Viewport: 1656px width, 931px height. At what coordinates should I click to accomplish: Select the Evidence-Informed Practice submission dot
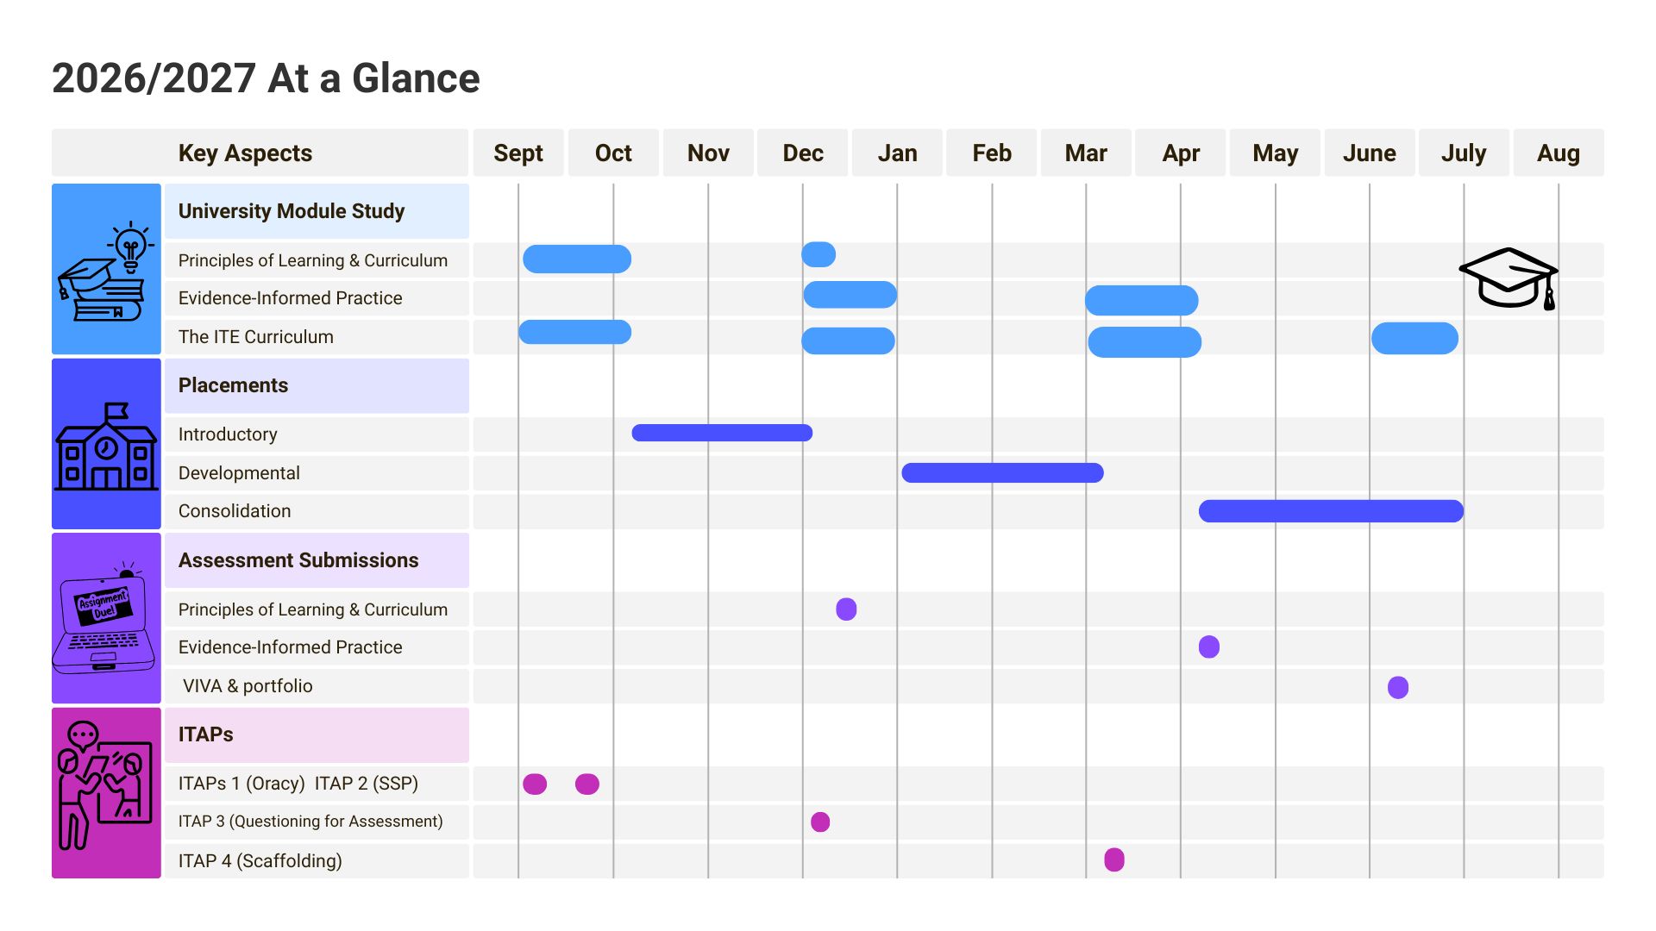(1209, 647)
